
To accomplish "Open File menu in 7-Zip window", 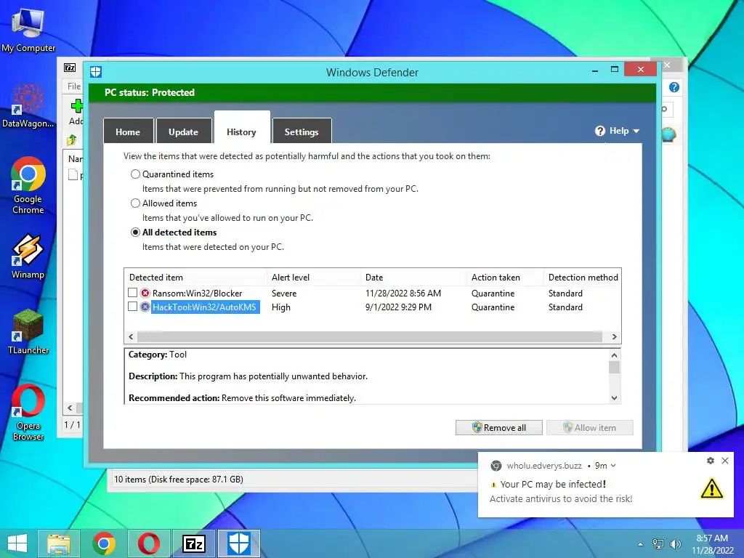I will 74,86.
